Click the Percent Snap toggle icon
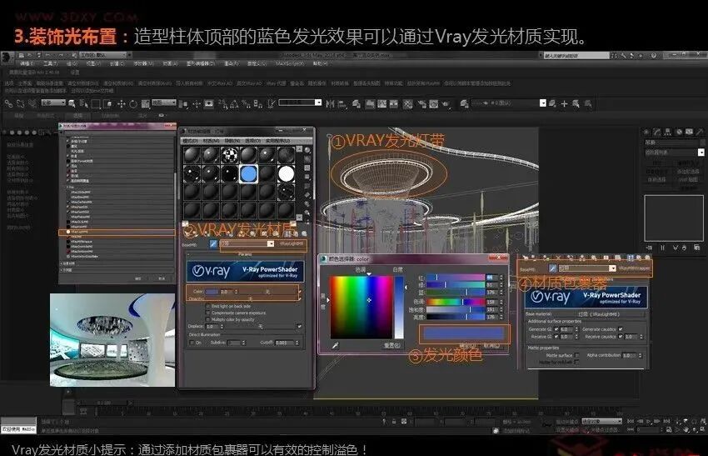The width and height of the screenshot is (708, 456). [x=246, y=104]
